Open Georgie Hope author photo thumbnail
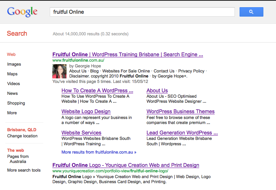 (x=59, y=71)
